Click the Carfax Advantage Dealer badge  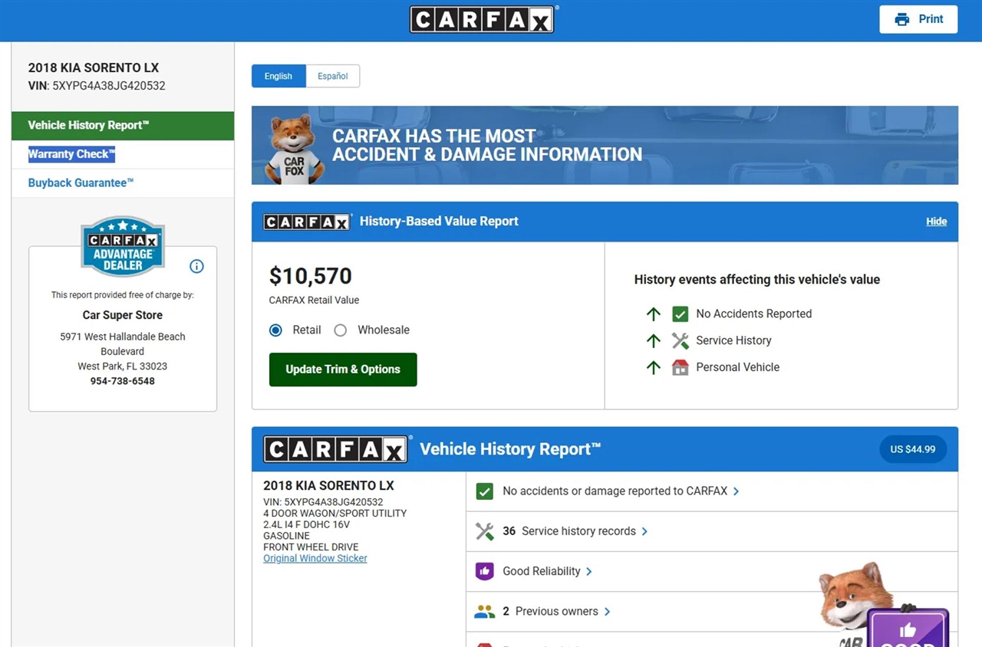click(x=123, y=247)
